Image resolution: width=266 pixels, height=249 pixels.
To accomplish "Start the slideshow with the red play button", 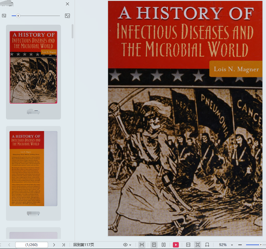I will 176,245.
